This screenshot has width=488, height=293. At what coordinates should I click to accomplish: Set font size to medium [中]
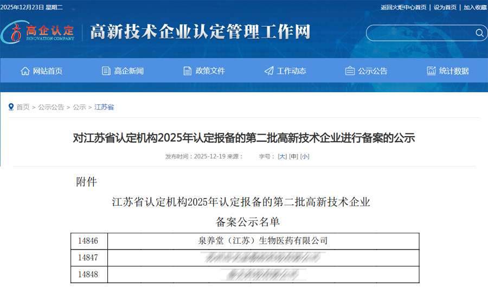coord(293,156)
